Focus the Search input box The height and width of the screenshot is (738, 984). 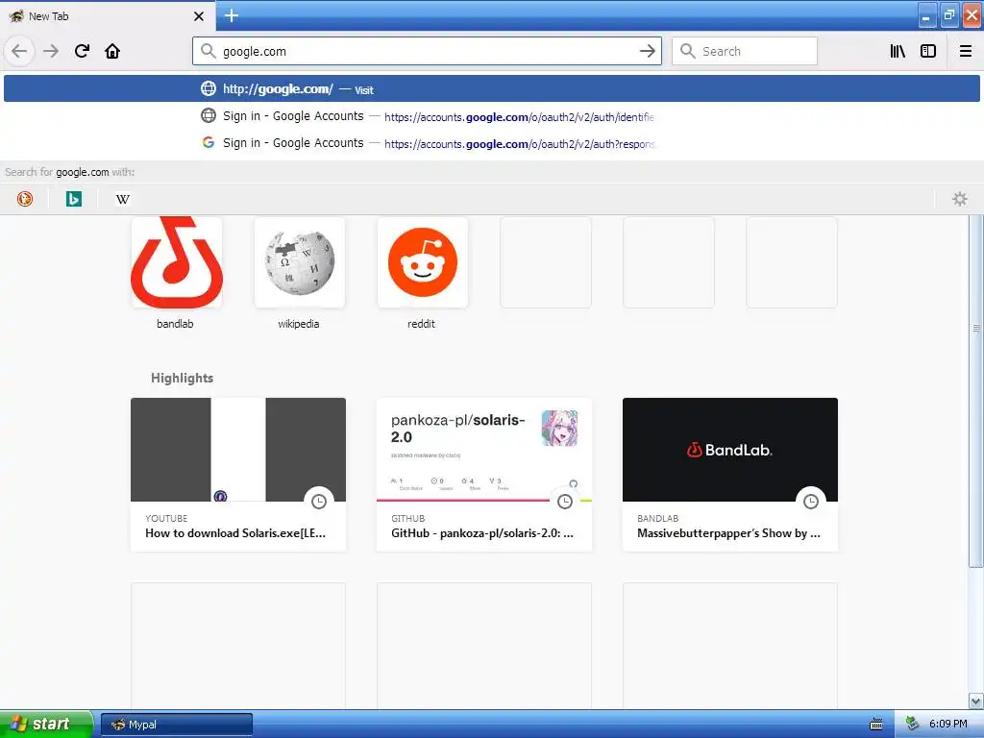click(x=745, y=51)
